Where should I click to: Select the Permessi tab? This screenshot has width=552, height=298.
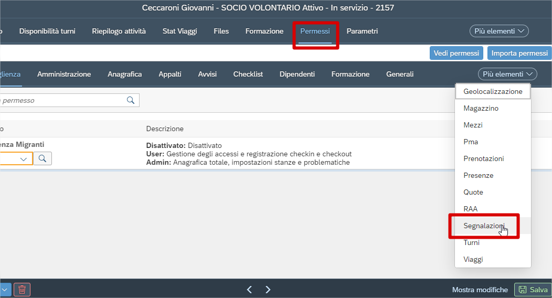pos(315,31)
